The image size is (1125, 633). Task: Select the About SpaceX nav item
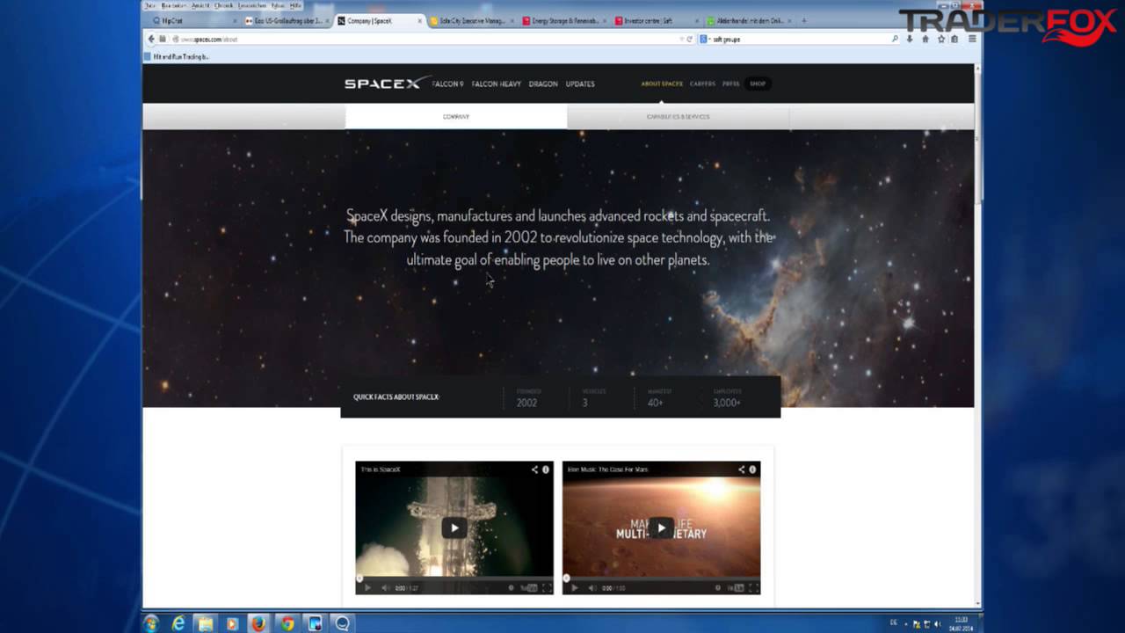(x=662, y=84)
